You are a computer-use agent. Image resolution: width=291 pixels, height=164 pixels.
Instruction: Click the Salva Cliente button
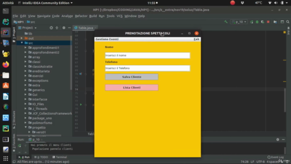(x=131, y=77)
